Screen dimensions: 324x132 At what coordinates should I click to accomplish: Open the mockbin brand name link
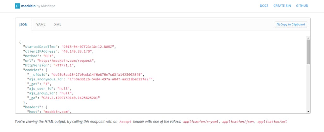(28, 6)
